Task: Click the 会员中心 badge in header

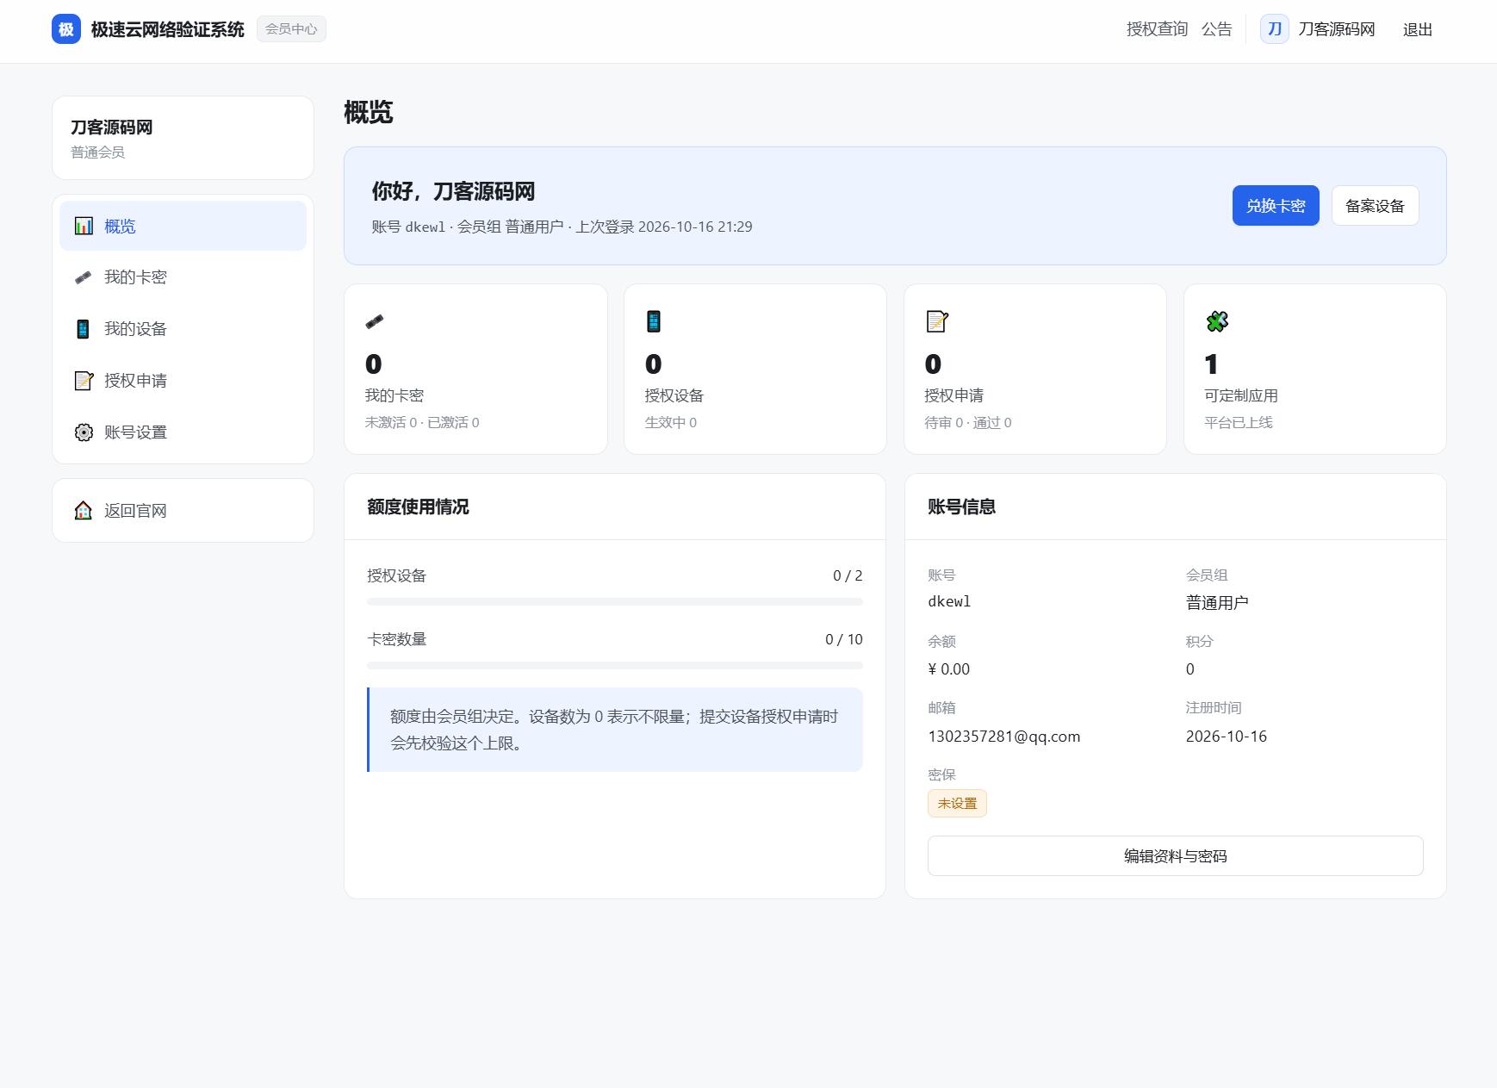Action: 291,29
